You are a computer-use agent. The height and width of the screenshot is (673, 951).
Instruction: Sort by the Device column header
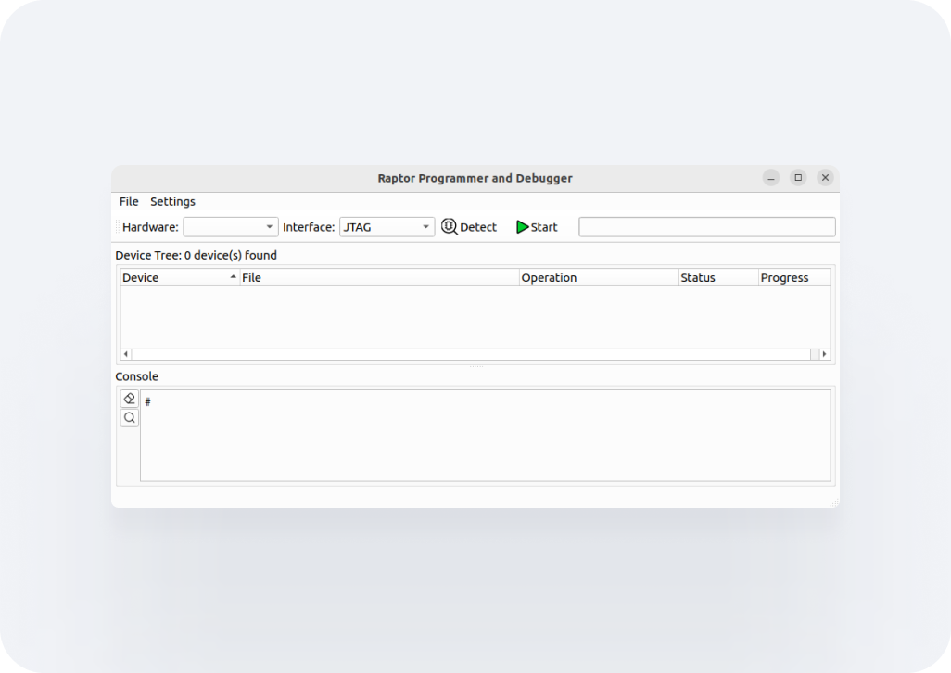[x=180, y=278]
